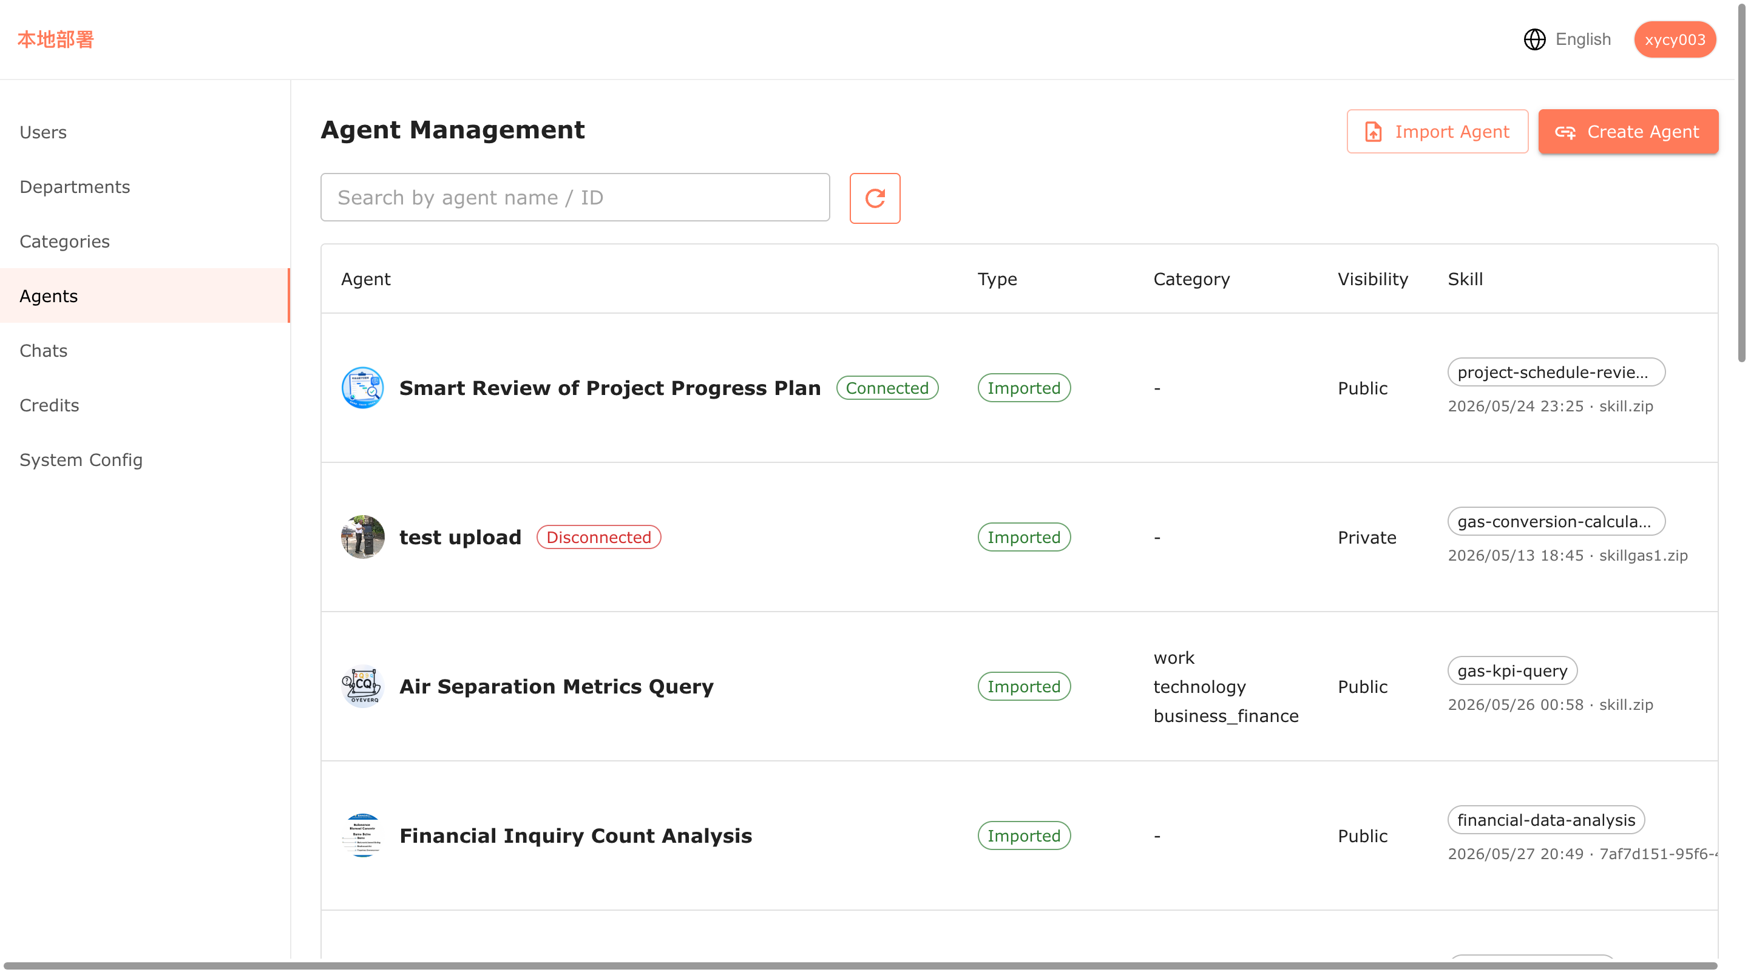The image size is (1748, 972).
Task: Focus the Search by agent name / ID field
Action: pos(575,197)
